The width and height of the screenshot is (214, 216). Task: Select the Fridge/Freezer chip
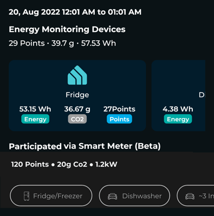[x=51, y=195]
